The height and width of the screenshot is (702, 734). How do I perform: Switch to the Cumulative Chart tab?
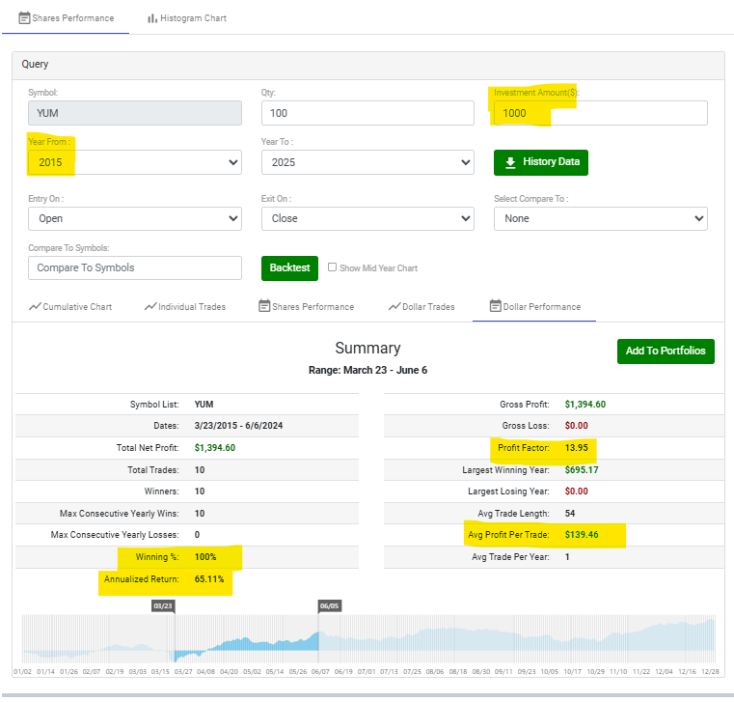70,306
